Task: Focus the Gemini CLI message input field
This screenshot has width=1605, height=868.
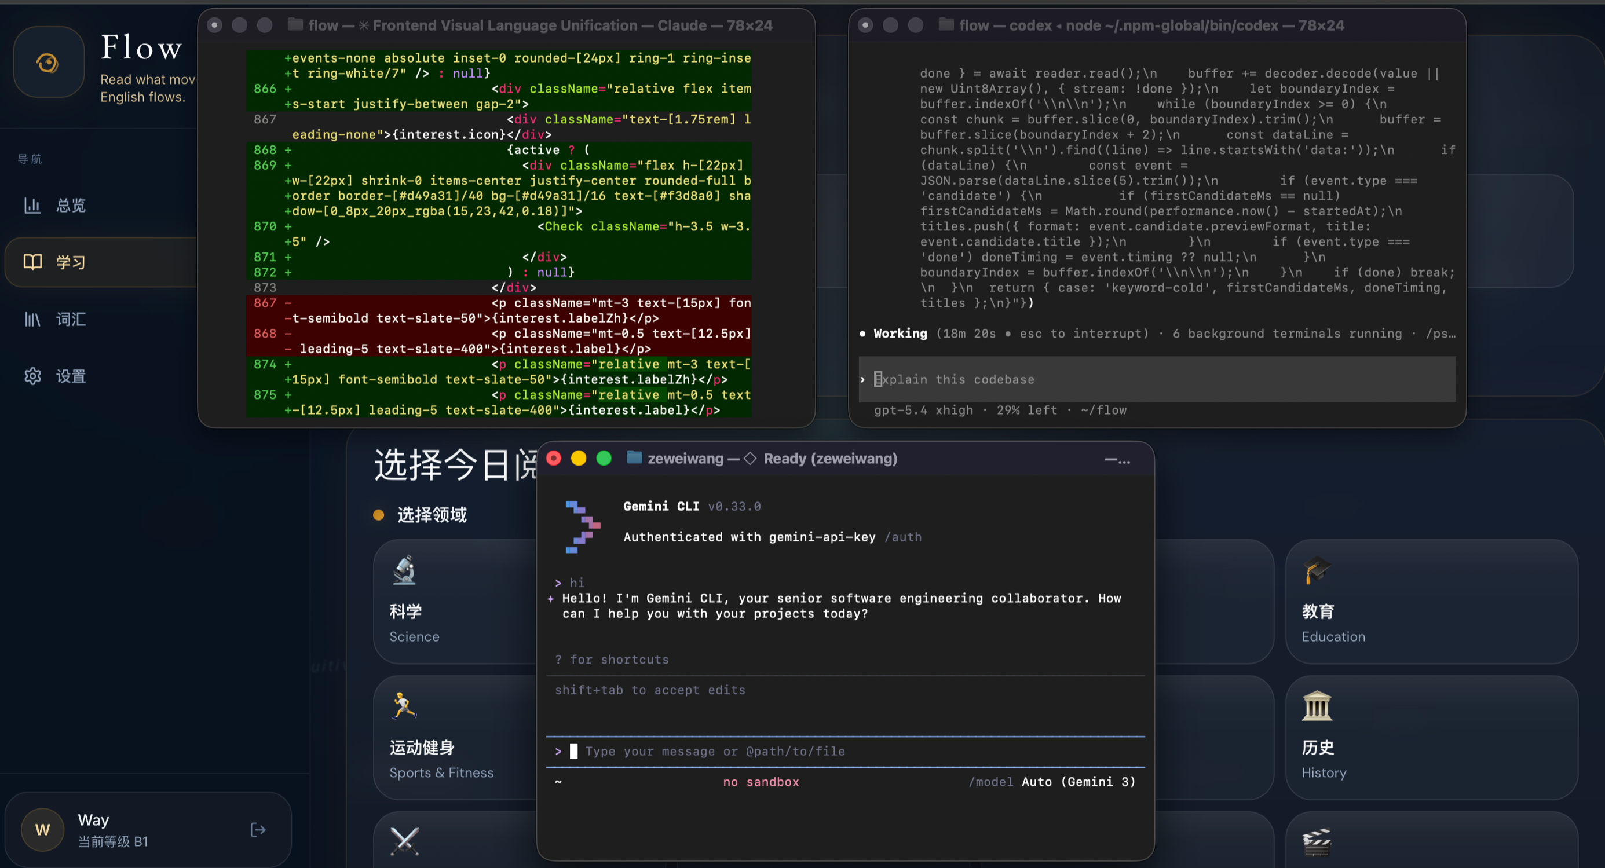Action: [714, 752]
